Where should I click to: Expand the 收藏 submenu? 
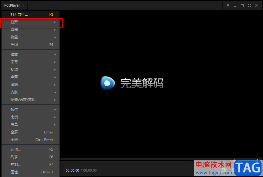[x=31, y=37]
